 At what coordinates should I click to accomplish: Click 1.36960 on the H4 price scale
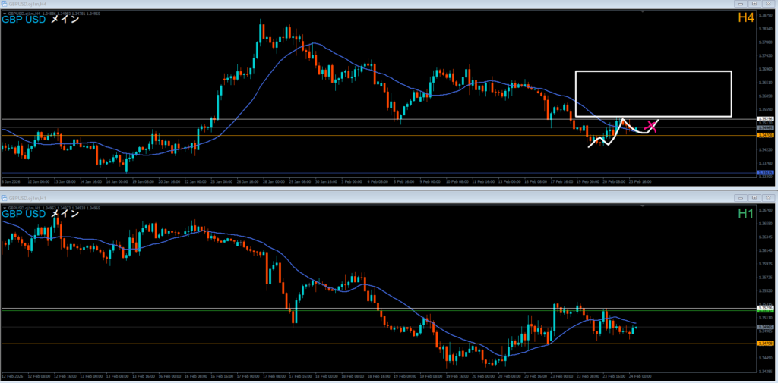pyautogui.click(x=764, y=69)
